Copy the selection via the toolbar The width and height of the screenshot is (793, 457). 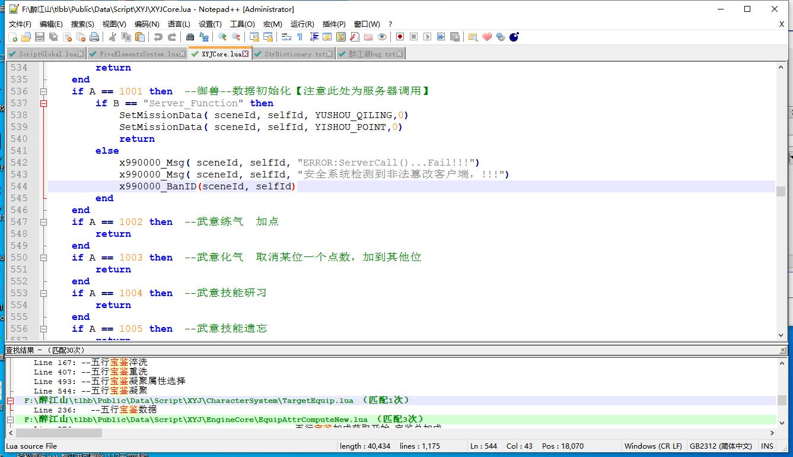tap(126, 37)
